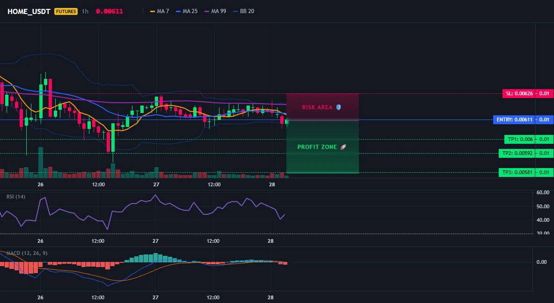The height and width of the screenshot is (303, 554).
Task: Toggle the BB 20 legend entry
Action: click(x=244, y=11)
